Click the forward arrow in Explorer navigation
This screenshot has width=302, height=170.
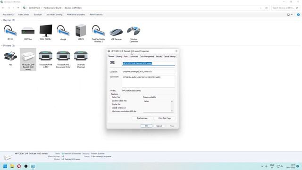coord(9,8)
